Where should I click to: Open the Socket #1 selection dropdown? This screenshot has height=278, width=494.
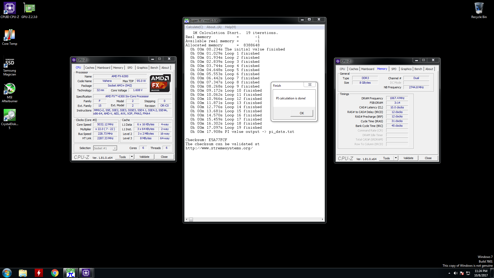point(105,148)
